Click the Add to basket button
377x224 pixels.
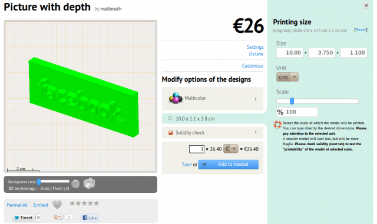[x=229, y=164]
